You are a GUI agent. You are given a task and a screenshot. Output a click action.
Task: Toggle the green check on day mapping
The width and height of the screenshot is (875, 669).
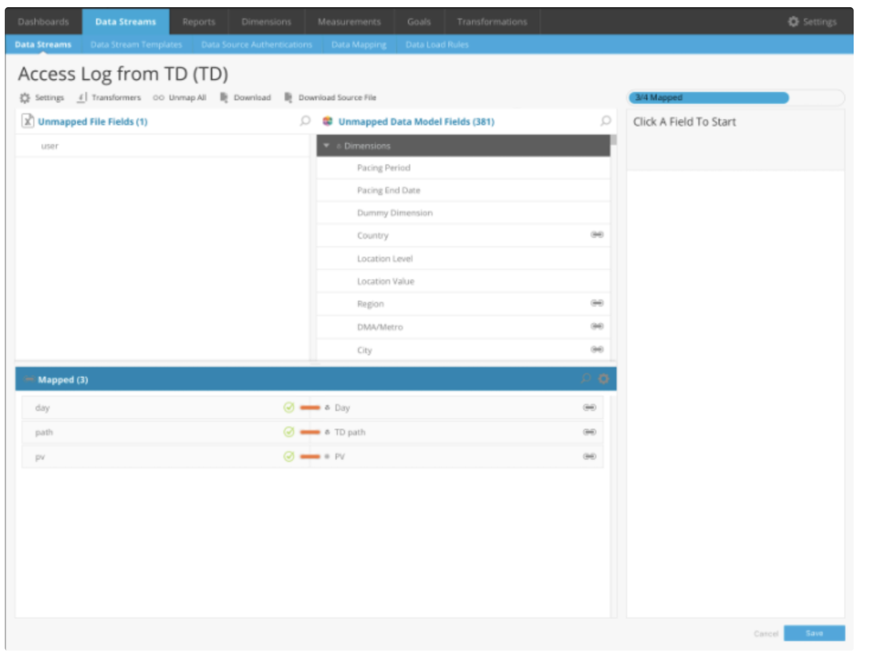point(289,407)
